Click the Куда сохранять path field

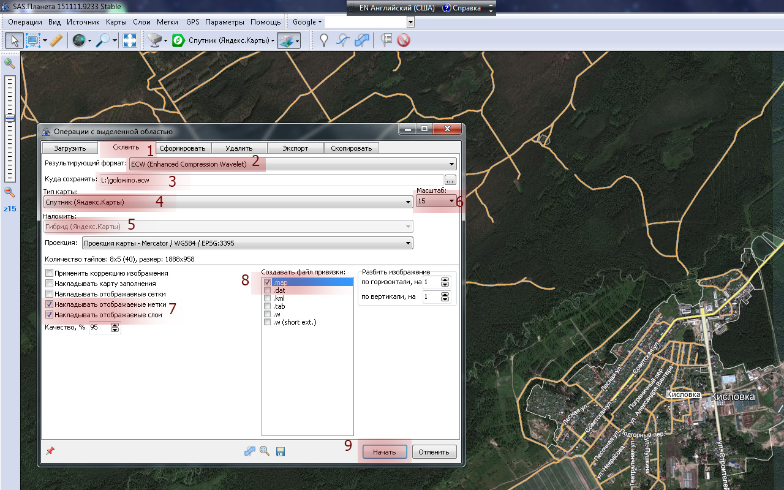pyautogui.click(x=270, y=180)
